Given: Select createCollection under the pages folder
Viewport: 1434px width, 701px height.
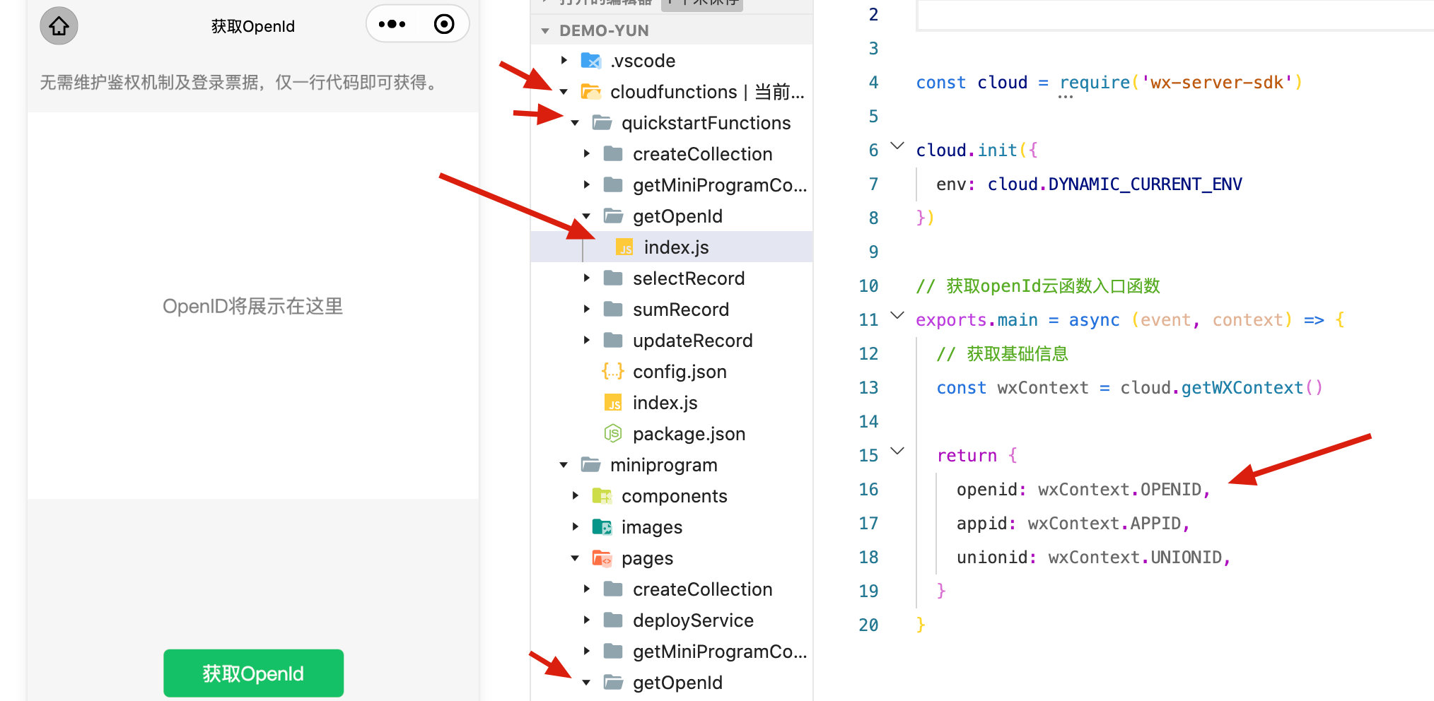Looking at the screenshot, I should pos(702,589).
